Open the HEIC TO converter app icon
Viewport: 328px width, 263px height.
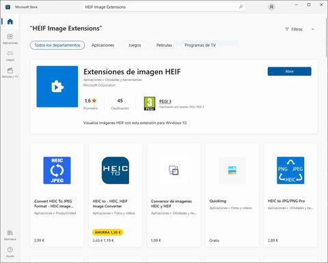click(115, 170)
